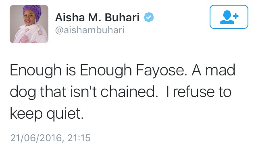Click the words 'A mad' in tweet
Image resolution: width=256 pixels, height=146 pixels.
pyautogui.click(x=213, y=70)
